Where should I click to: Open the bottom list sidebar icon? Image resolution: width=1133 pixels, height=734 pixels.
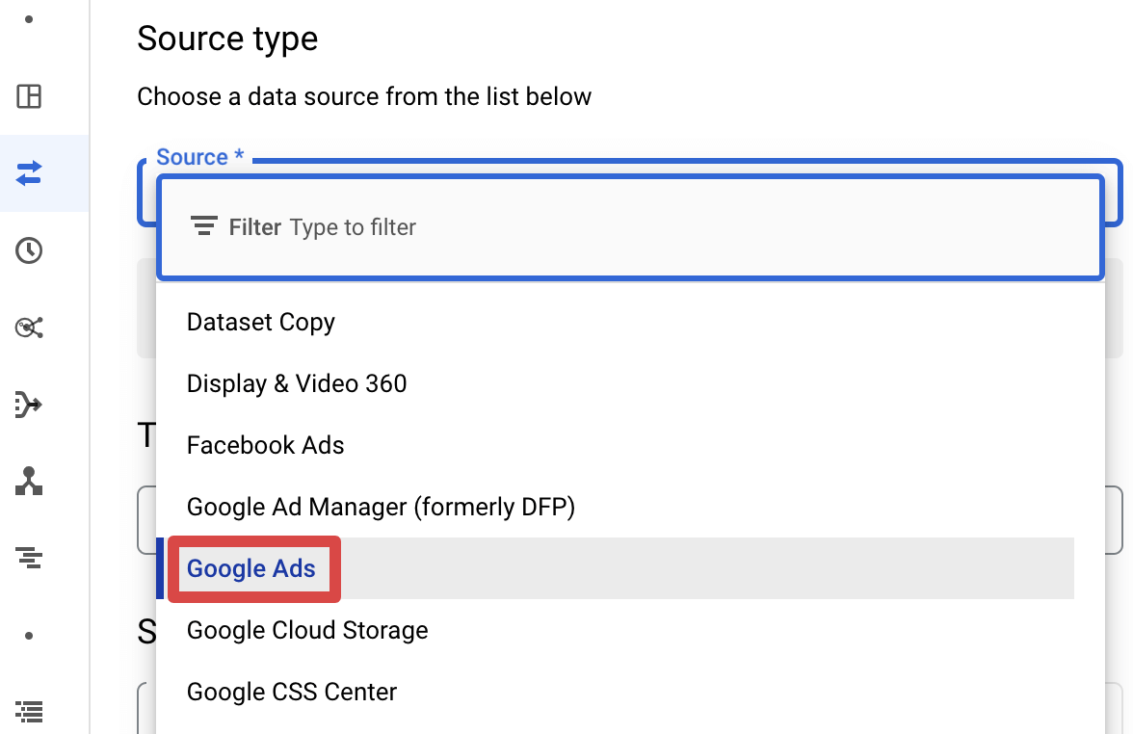29,712
